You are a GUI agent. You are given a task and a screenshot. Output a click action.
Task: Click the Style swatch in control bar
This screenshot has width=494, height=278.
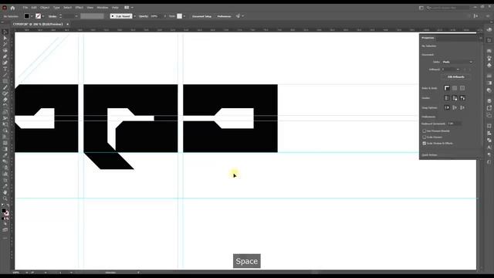tap(179, 16)
